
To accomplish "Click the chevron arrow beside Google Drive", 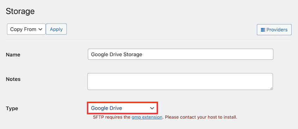I will (152, 108).
